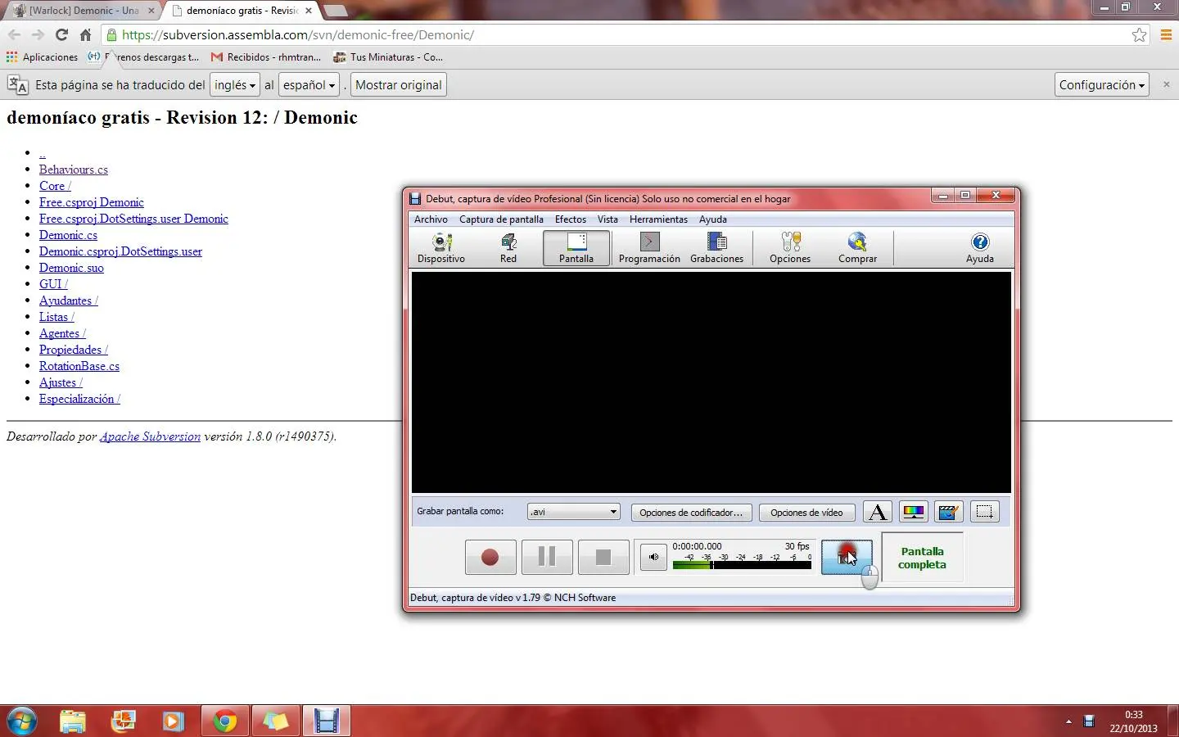Image resolution: width=1179 pixels, height=737 pixels.
Task: Click the audio level meter bar
Action: tap(742, 564)
